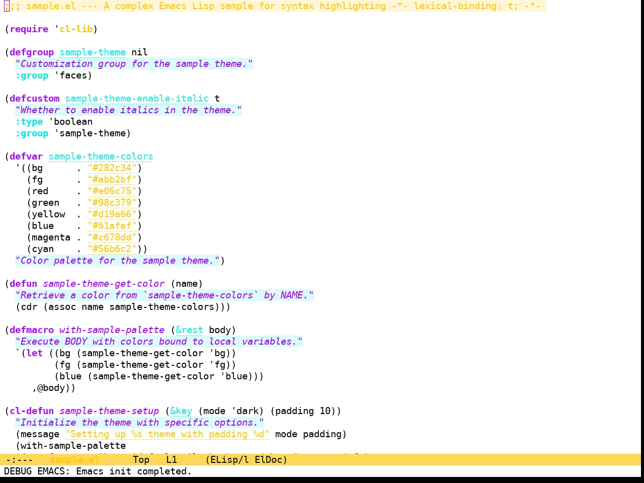Click docstring 'Customization group for the sample theme.'
This screenshot has height=483, width=644.
(134, 64)
